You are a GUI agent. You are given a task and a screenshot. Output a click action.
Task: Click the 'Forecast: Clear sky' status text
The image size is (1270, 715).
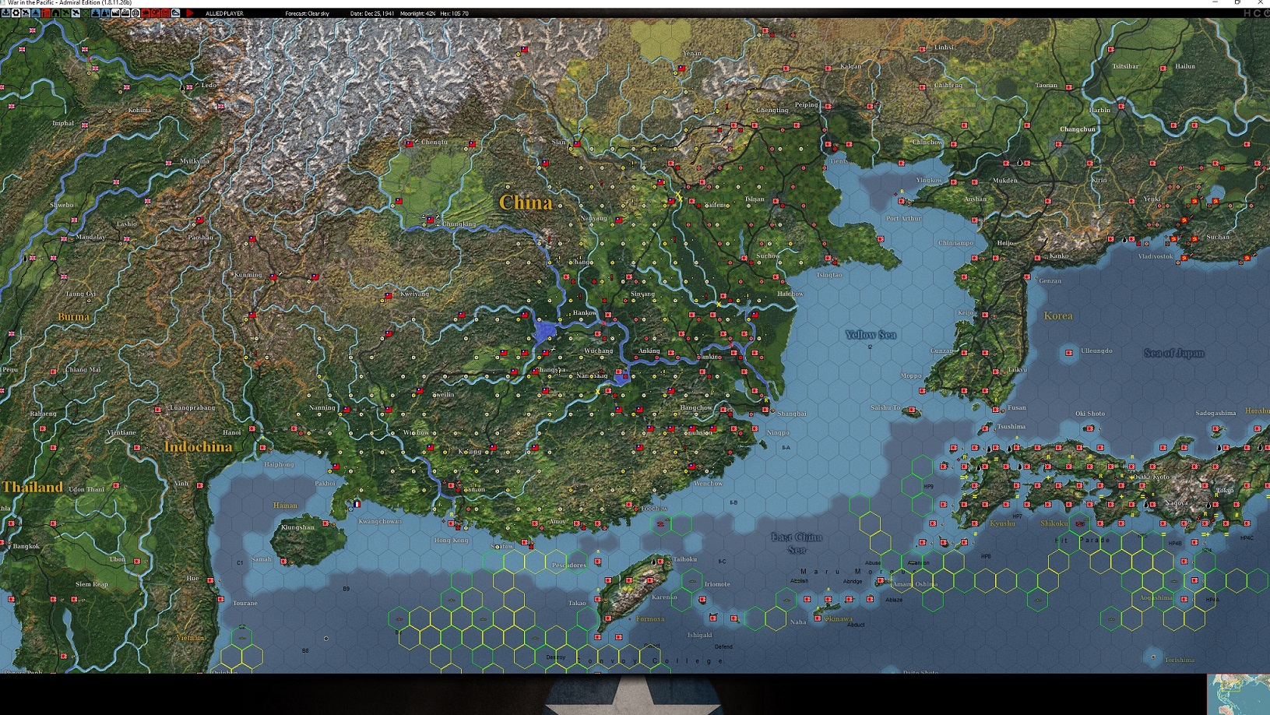click(308, 13)
